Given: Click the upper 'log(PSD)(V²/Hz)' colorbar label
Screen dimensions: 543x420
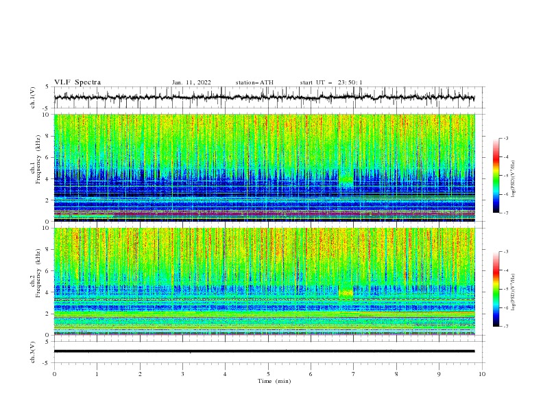Looking at the screenshot, I should (514, 179).
